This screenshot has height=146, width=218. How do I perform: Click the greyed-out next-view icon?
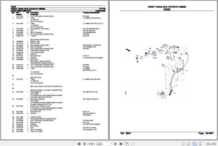133,144
